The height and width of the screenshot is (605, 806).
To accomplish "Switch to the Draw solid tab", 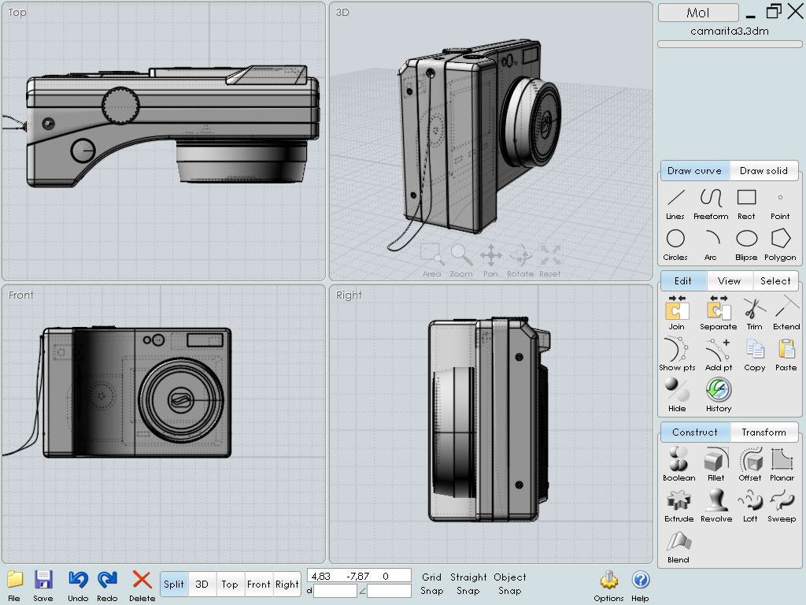I will (x=763, y=171).
